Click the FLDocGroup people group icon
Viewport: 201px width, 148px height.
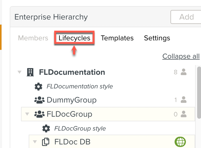[39, 114]
